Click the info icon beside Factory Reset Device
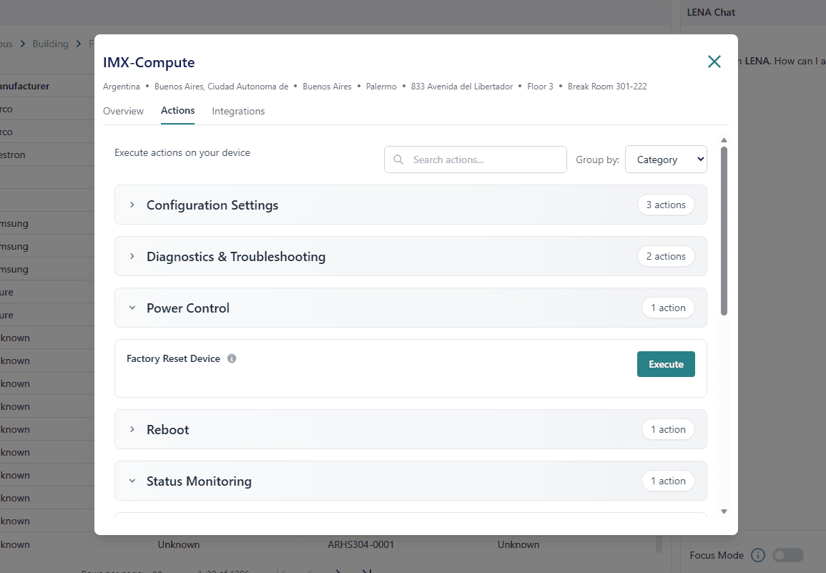The image size is (826, 573). point(231,358)
